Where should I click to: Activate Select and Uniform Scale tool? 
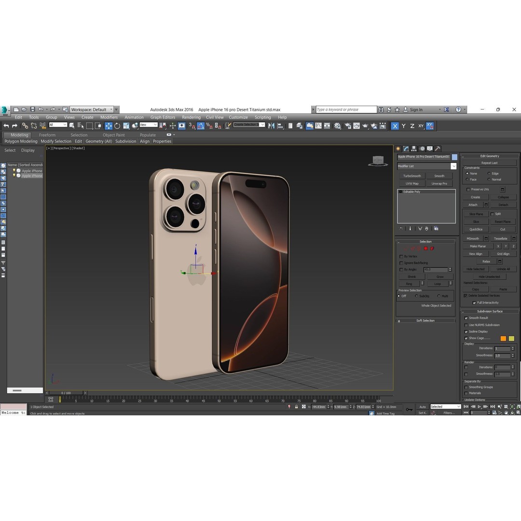pyautogui.click(x=126, y=126)
